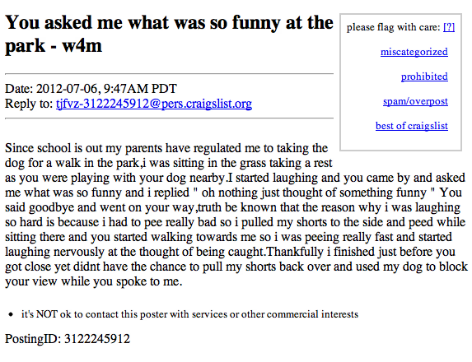The height and width of the screenshot is (362, 472).
Task: Open the pers.craigslist.org reply email link
Action: click(x=154, y=104)
